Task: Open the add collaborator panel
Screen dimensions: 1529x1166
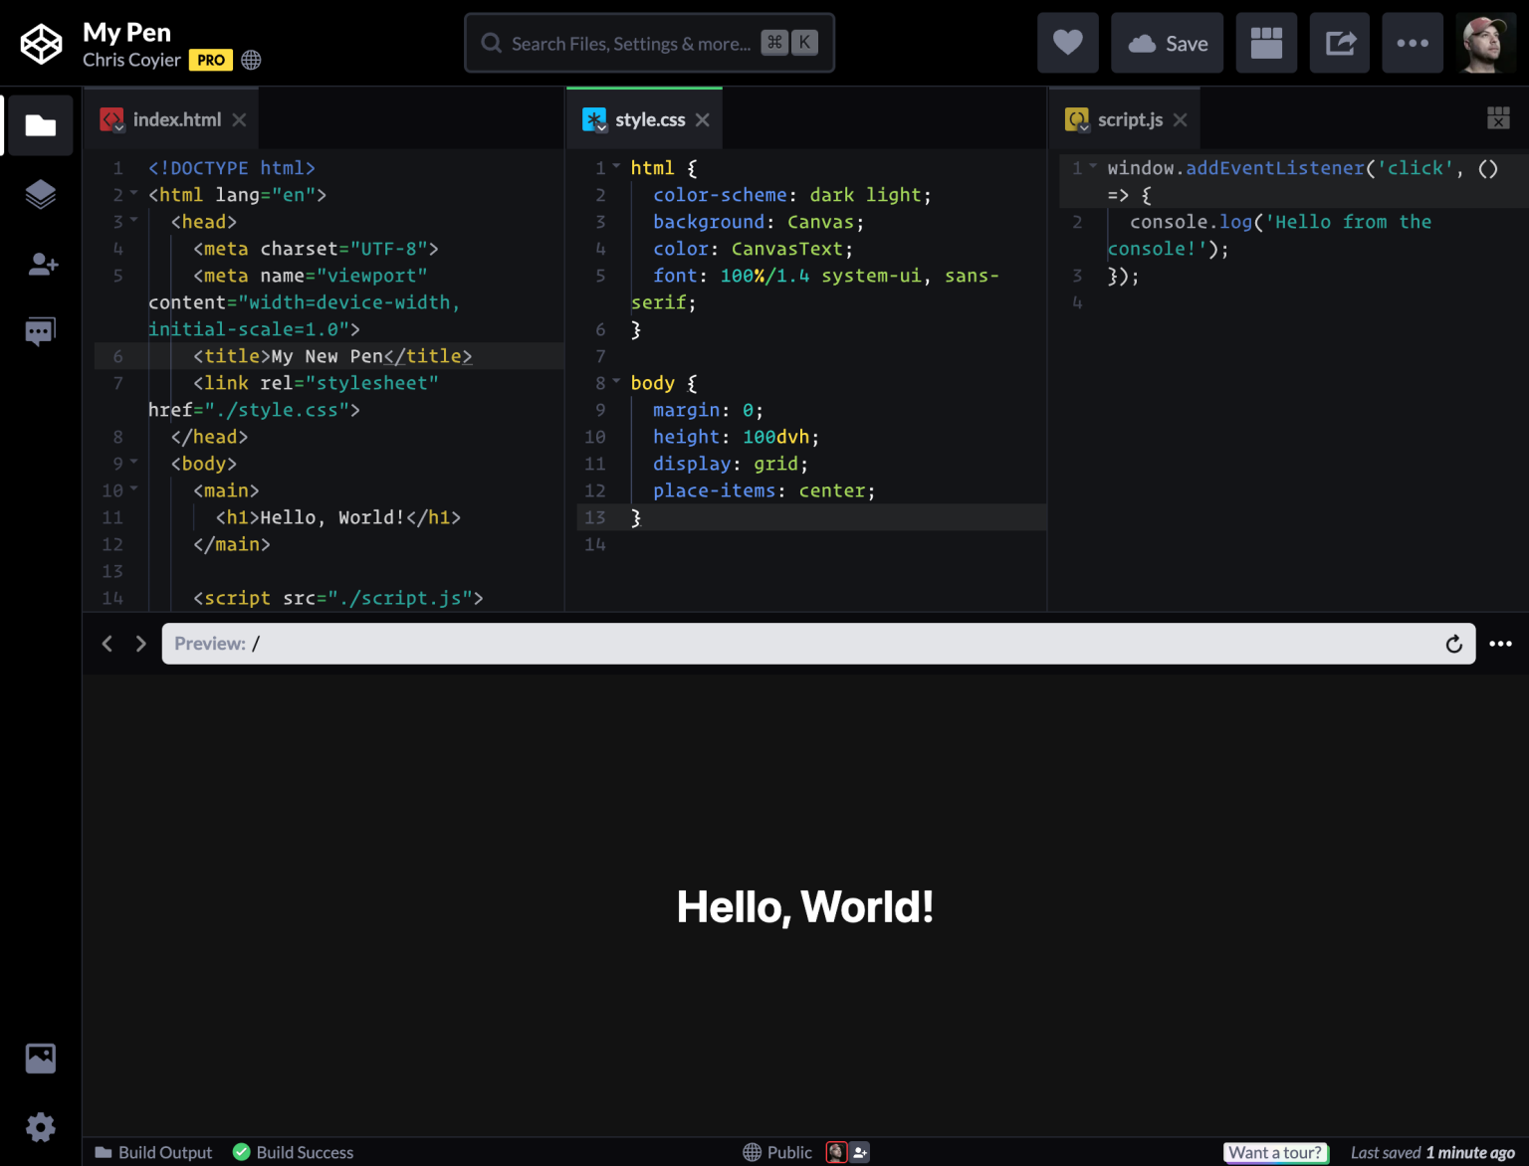Action: click(40, 264)
